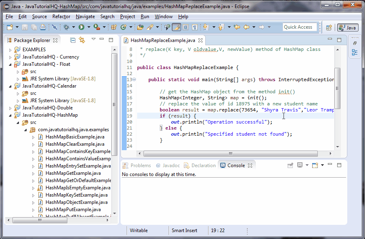Click the Save icon in toolbar

[x=25, y=27]
